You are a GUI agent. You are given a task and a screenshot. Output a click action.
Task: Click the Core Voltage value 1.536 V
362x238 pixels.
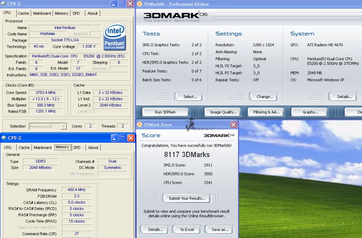tap(89, 47)
